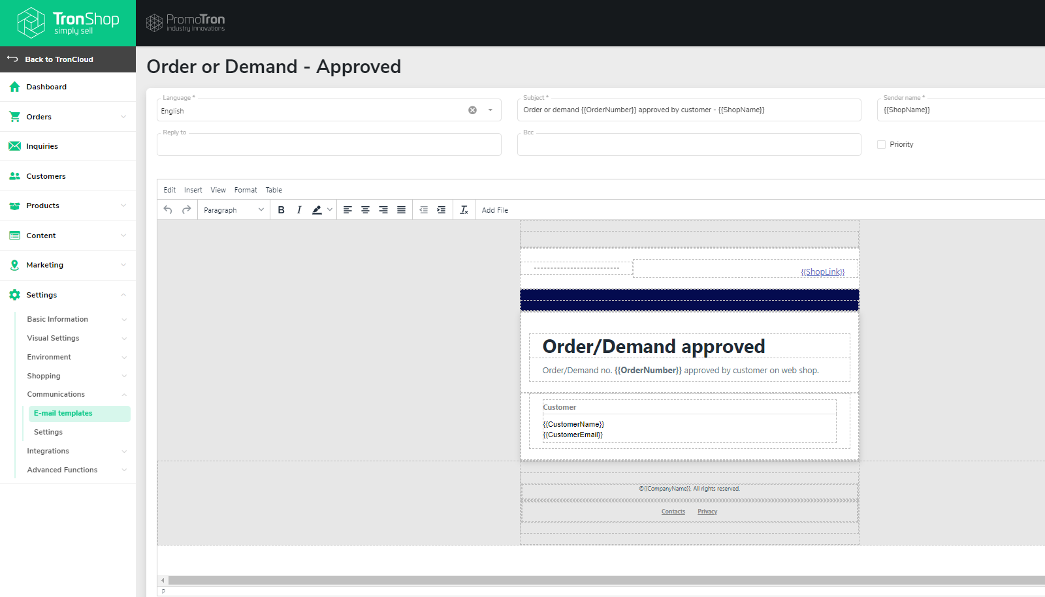Expand the Content menu chevron

click(123, 236)
